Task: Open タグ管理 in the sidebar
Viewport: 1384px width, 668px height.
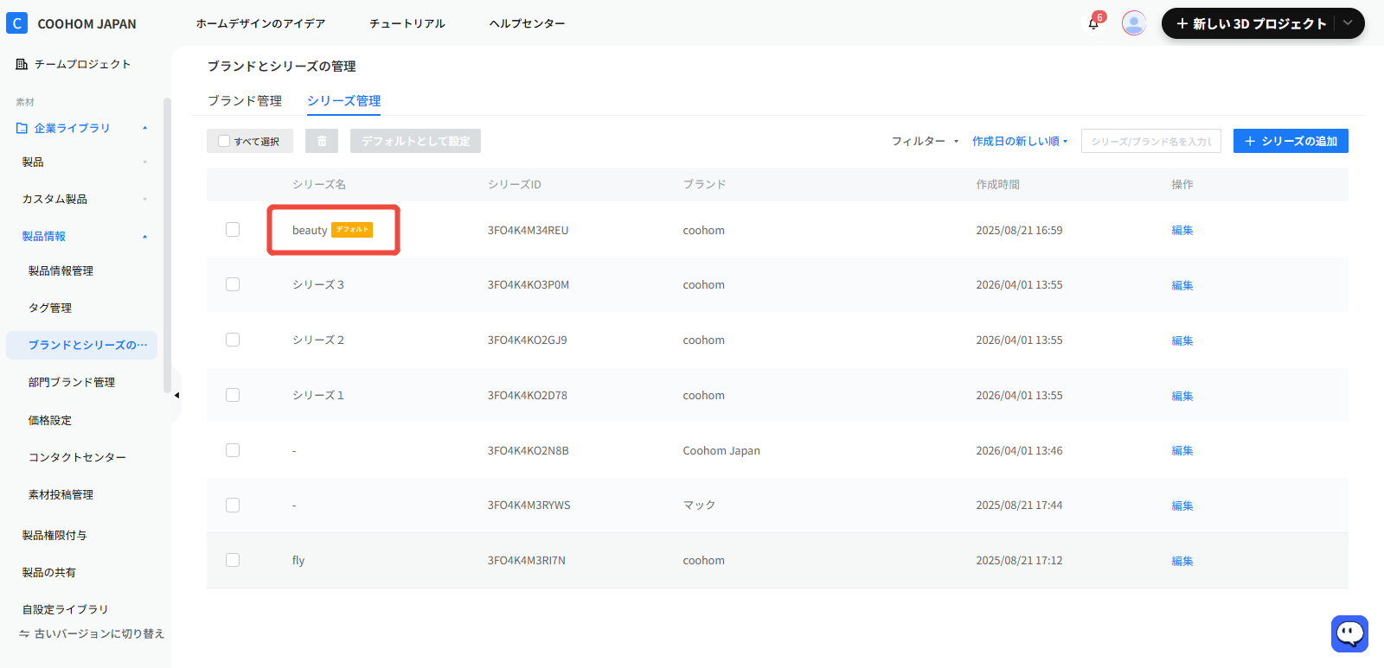Action: [x=50, y=308]
